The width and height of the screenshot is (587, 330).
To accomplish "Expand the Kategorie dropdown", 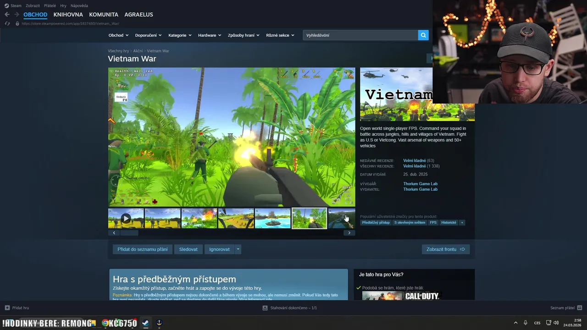I will (x=180, y=35).
